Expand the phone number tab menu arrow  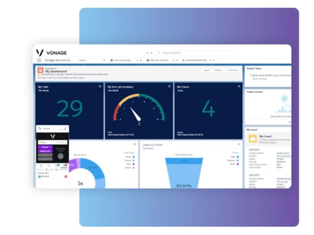pyautogui.click(x=210, y=60)
